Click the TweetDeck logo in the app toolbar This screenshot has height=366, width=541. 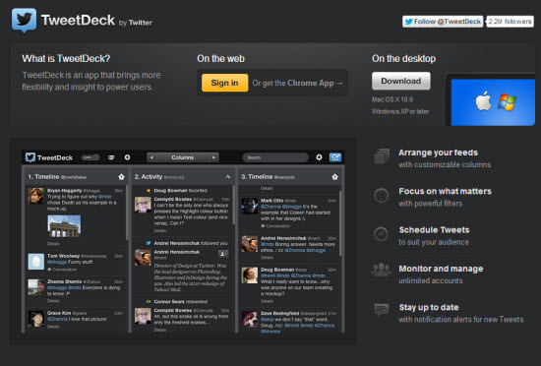click(x=49, y=157)
